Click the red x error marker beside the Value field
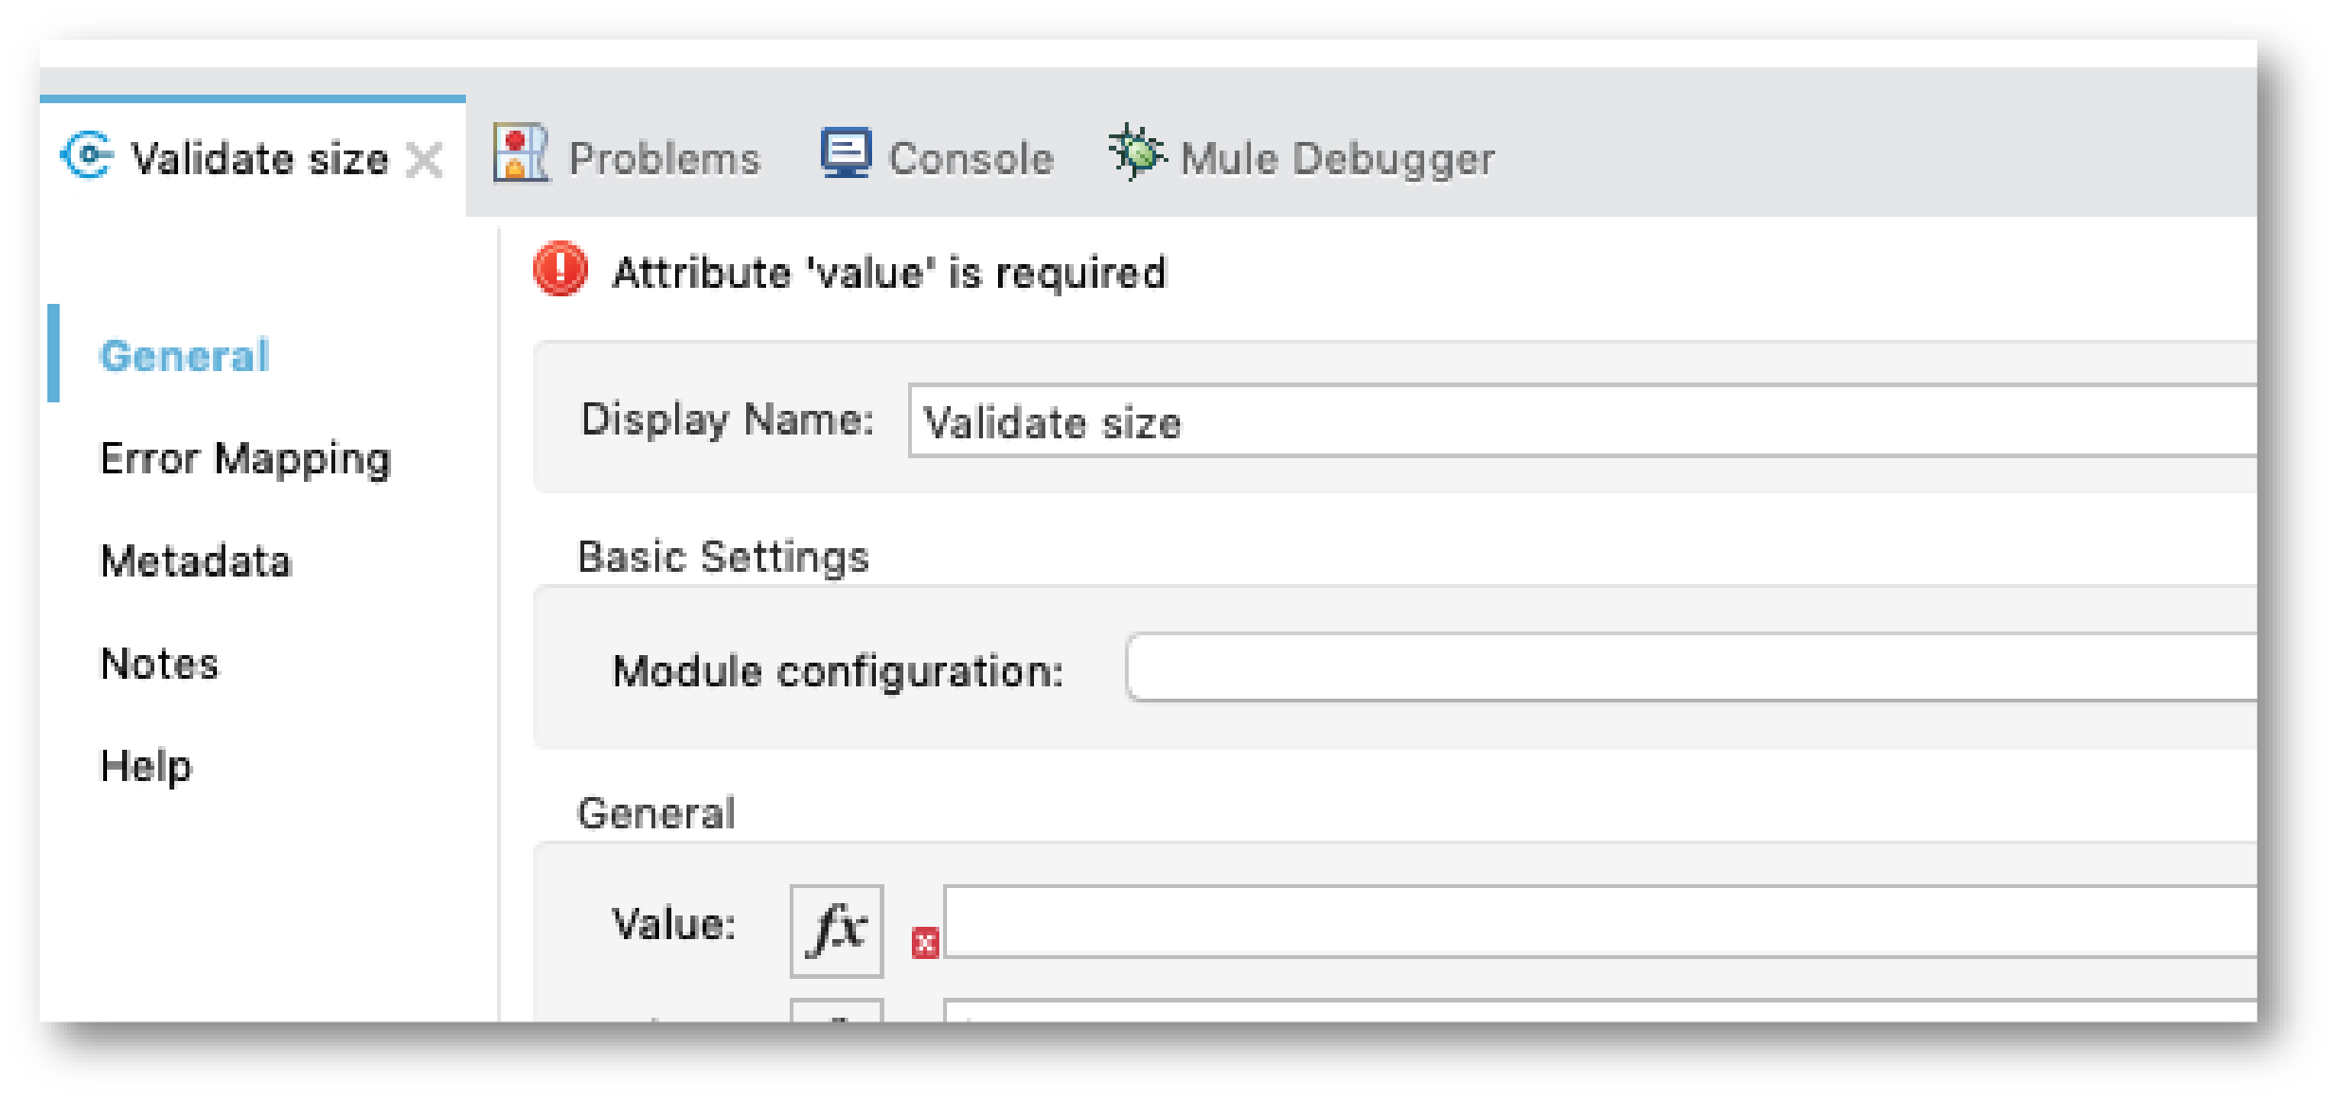The image size is (2336, 1101). point(923,942)
